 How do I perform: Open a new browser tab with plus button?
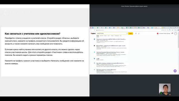(167, 28)
